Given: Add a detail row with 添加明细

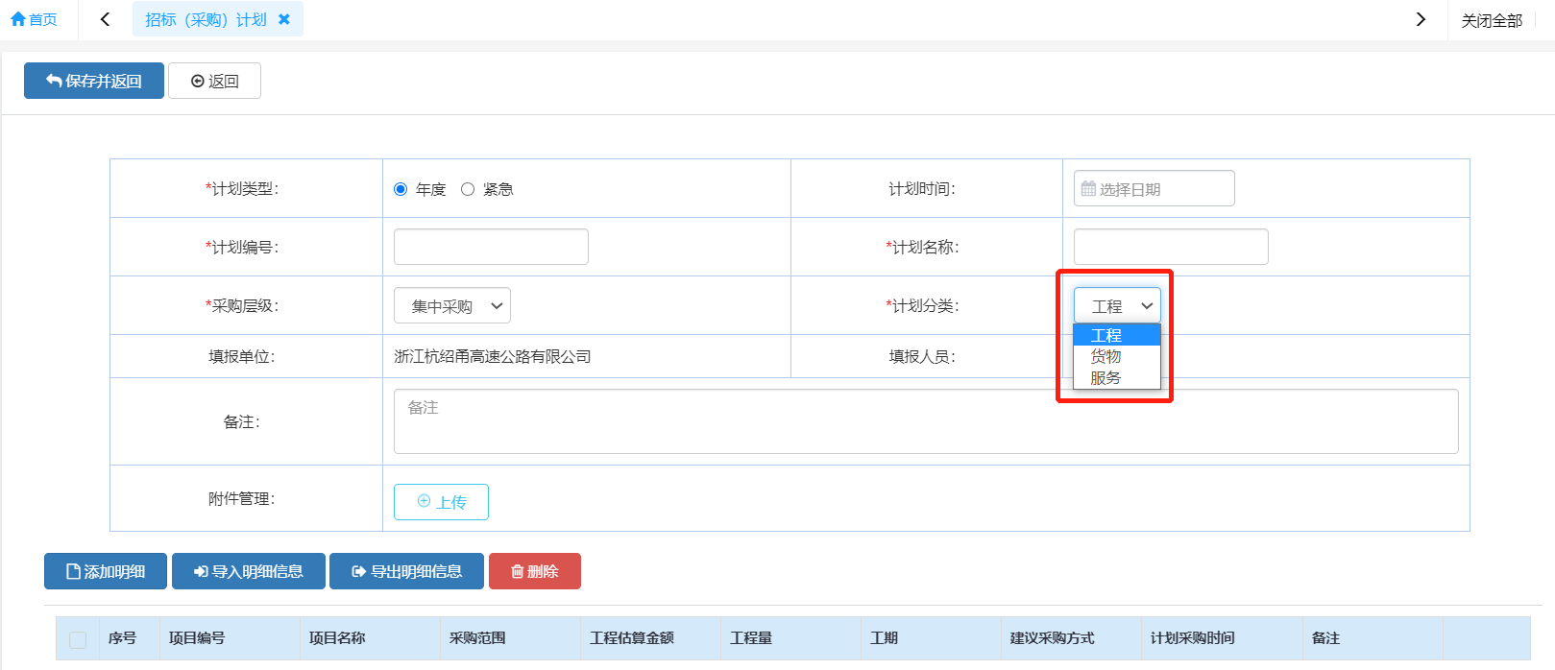Looking at the screenshot, I should click(x=106, y=571).
